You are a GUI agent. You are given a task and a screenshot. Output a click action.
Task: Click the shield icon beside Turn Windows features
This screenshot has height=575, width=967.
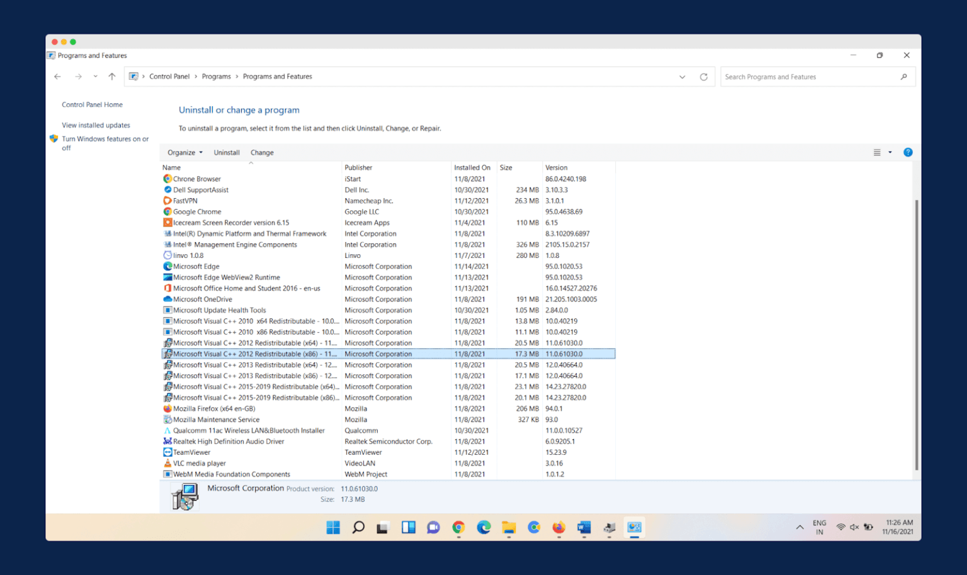click(54, 138)
